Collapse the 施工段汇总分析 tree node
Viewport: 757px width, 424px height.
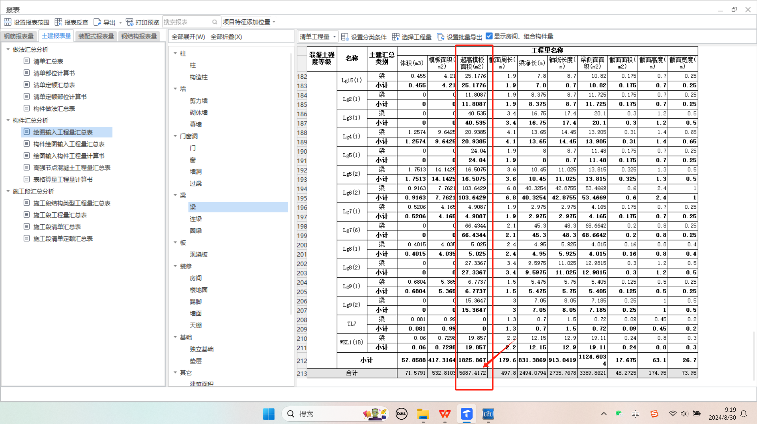(8, 191)
